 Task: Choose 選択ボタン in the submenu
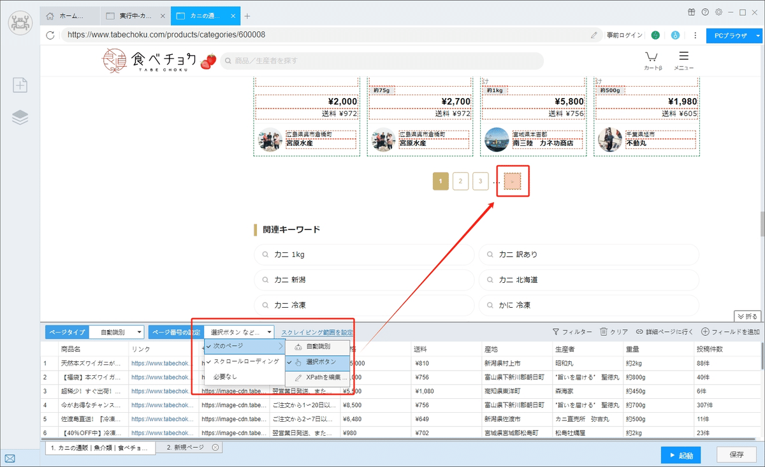click(x=317, y=362)
